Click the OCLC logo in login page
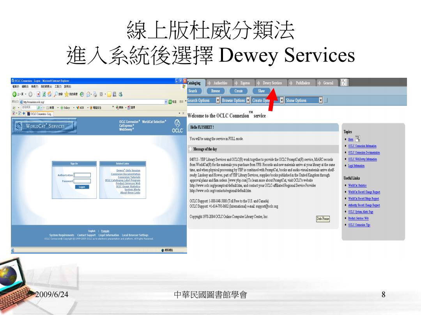 (177, 126)
